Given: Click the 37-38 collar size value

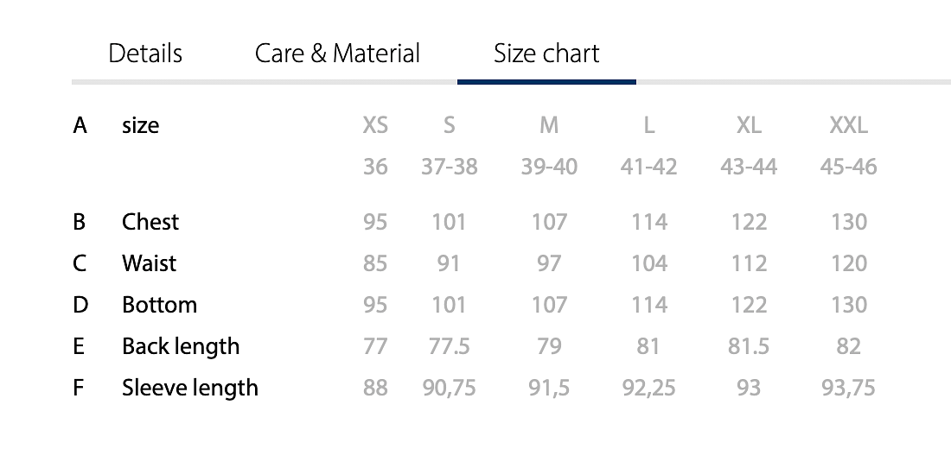Looking at the screenshot, I should [449, 167].
